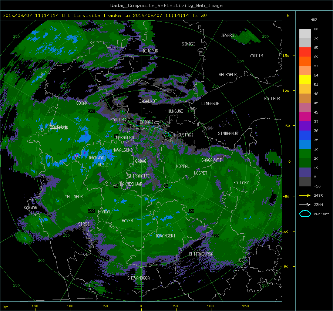Pick the 30-35 dBZ light blue swatch
Image resolution: width=333 pixels, height=311 pixels.
pyautogui.click(x=305, y=145)
